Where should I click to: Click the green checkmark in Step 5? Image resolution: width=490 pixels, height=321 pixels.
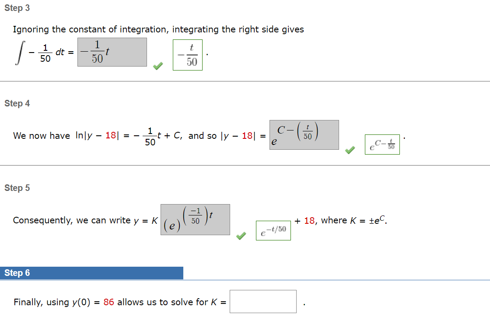click(241, 236)
